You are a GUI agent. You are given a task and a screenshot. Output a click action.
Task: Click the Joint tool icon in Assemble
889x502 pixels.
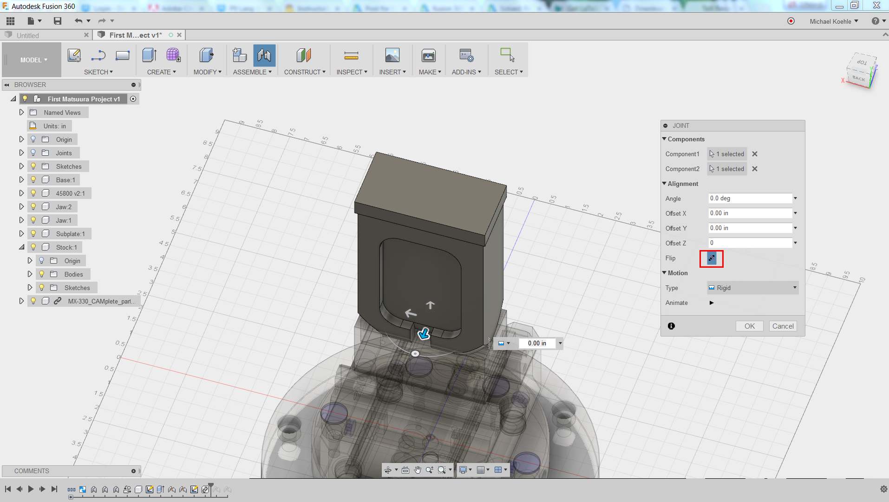(x=264, y=55)
